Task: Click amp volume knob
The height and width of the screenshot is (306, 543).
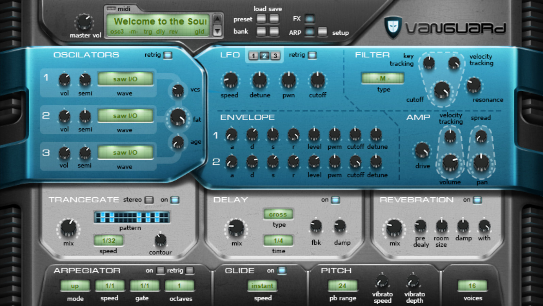Action: point(450,163)
